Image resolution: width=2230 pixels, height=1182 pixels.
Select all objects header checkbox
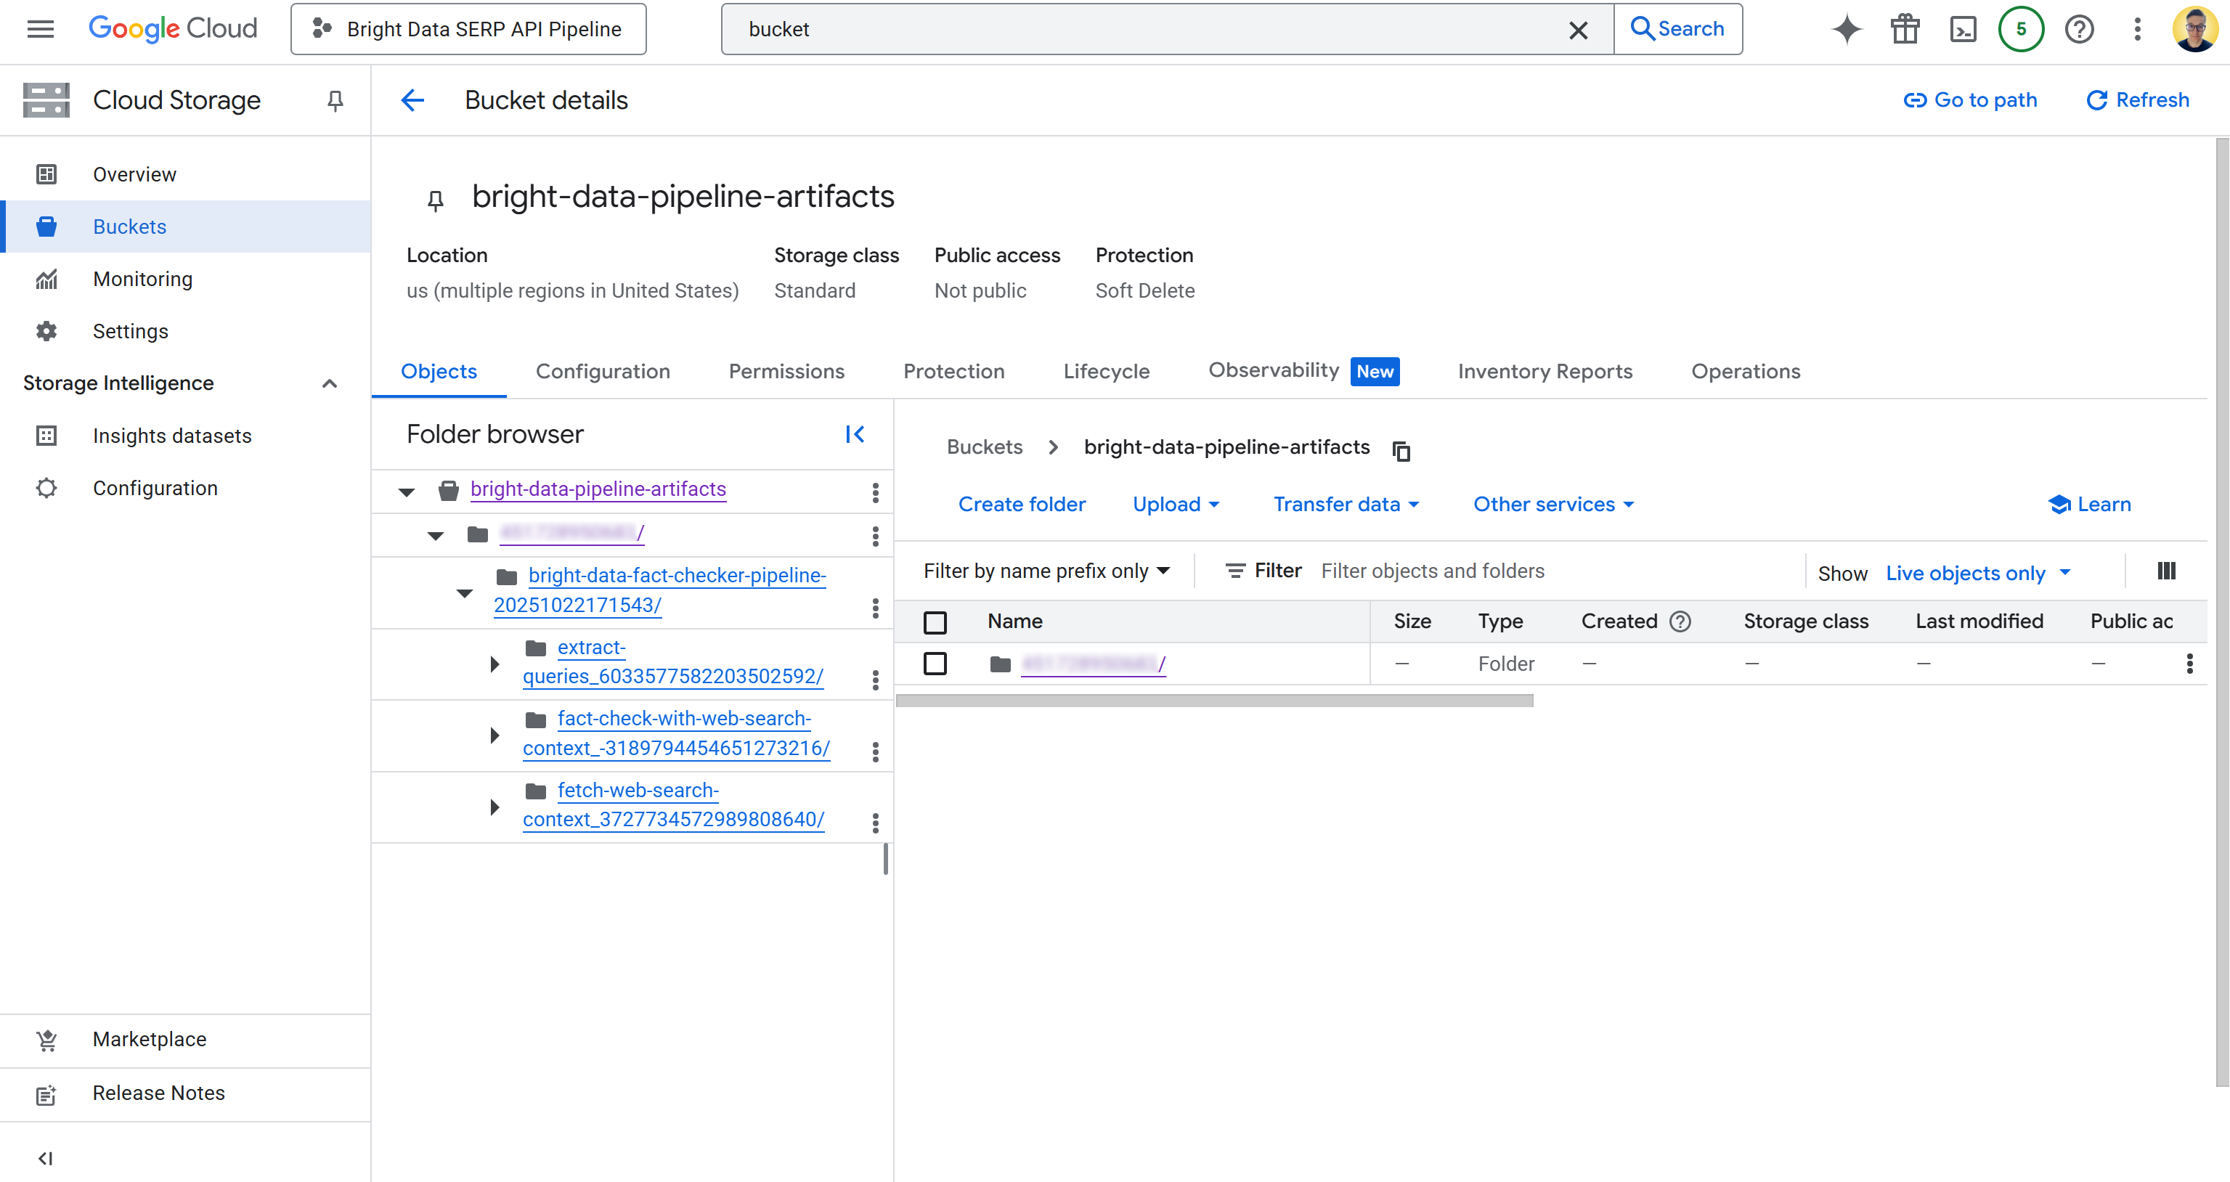click(935, 622)
